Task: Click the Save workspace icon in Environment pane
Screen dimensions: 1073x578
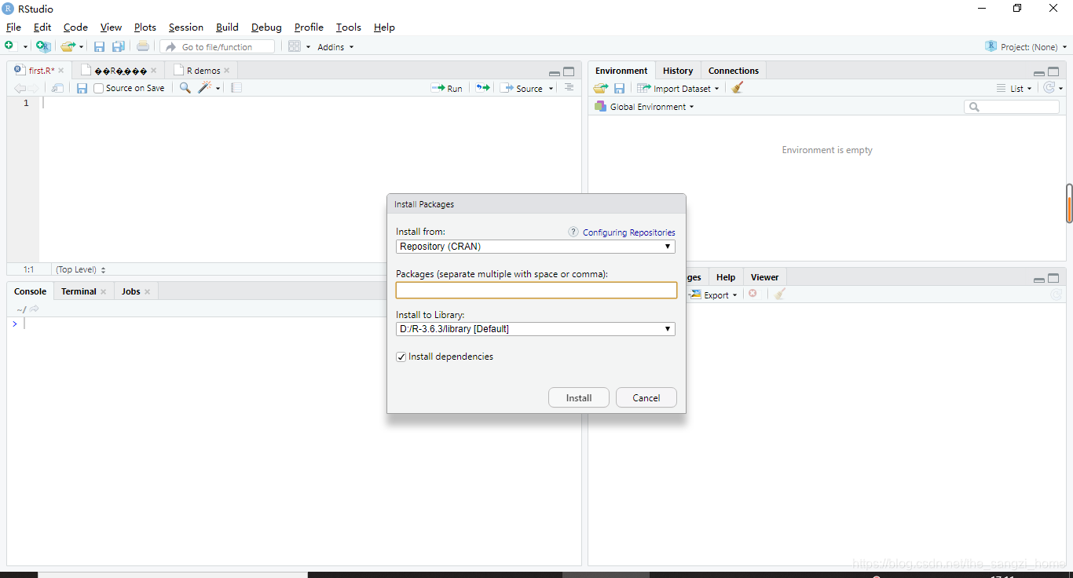Action: [619, 88]
